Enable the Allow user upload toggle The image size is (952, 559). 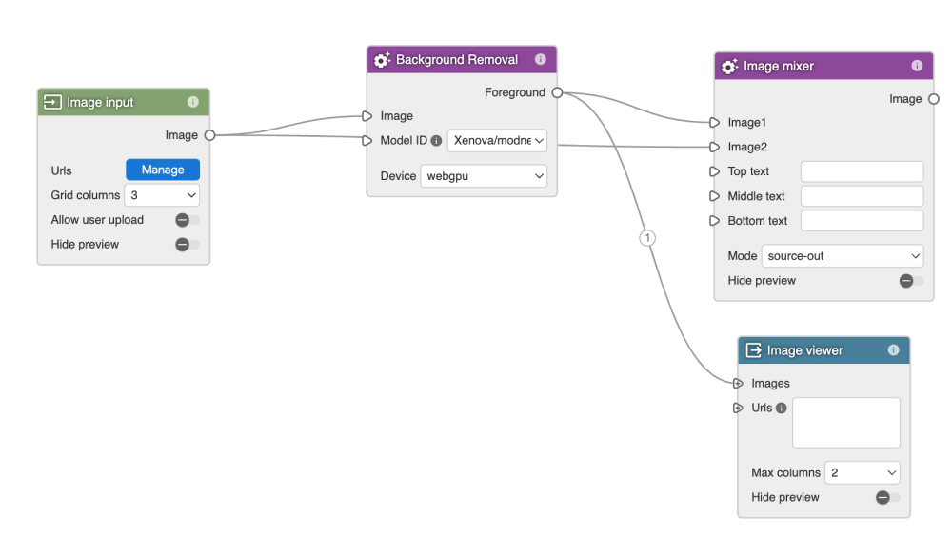(x=187, y=220)
